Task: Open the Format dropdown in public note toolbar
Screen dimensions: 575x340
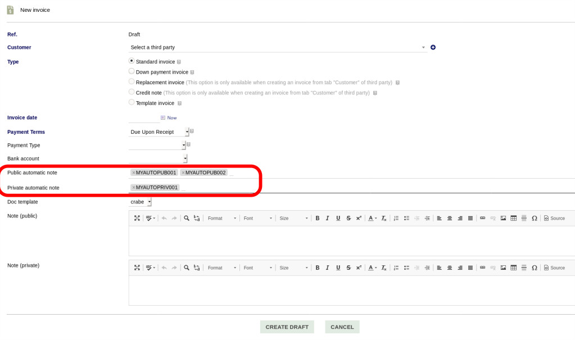Action: 221,218
